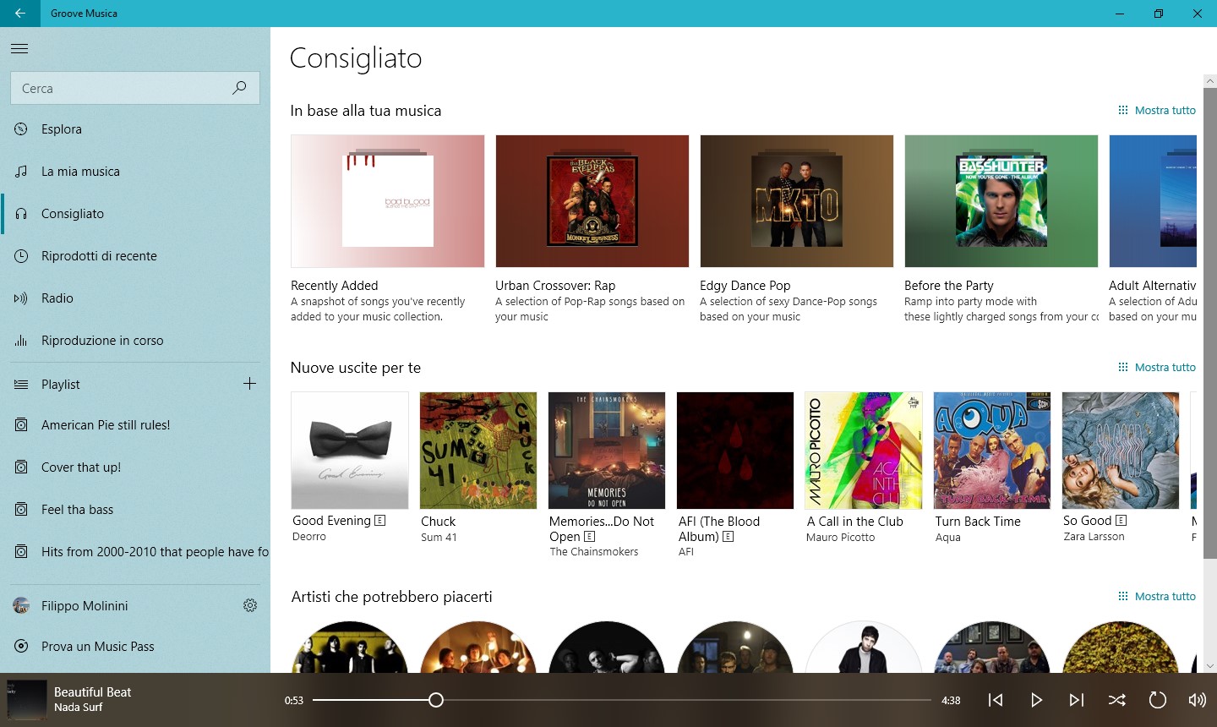Viewport: 1217px width, 727px height.
Task: Click the Music Pass circle icon
Action: point(21,647)
